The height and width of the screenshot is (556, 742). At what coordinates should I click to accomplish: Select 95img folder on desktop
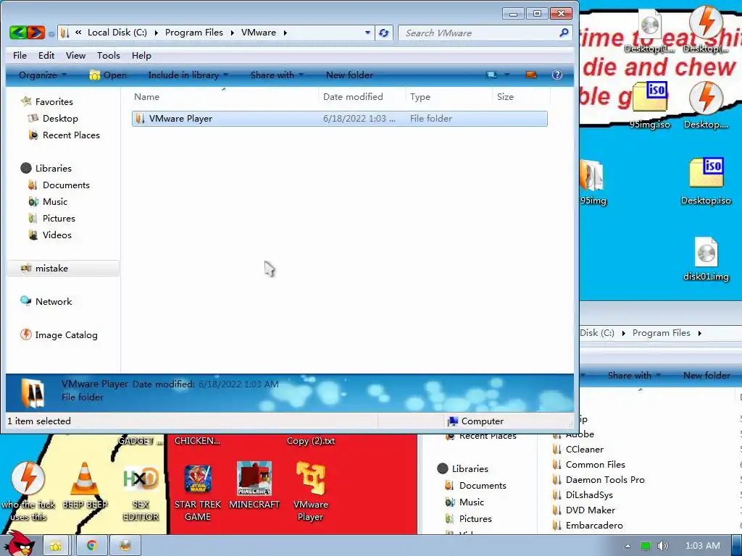pyautogui.click(x=593, y=182)
